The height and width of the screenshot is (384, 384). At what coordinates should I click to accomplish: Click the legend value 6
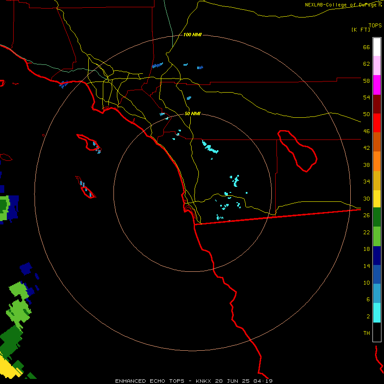[368, 300]
